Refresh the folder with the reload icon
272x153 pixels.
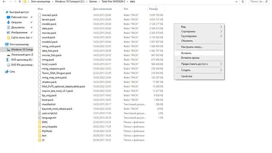243,2
